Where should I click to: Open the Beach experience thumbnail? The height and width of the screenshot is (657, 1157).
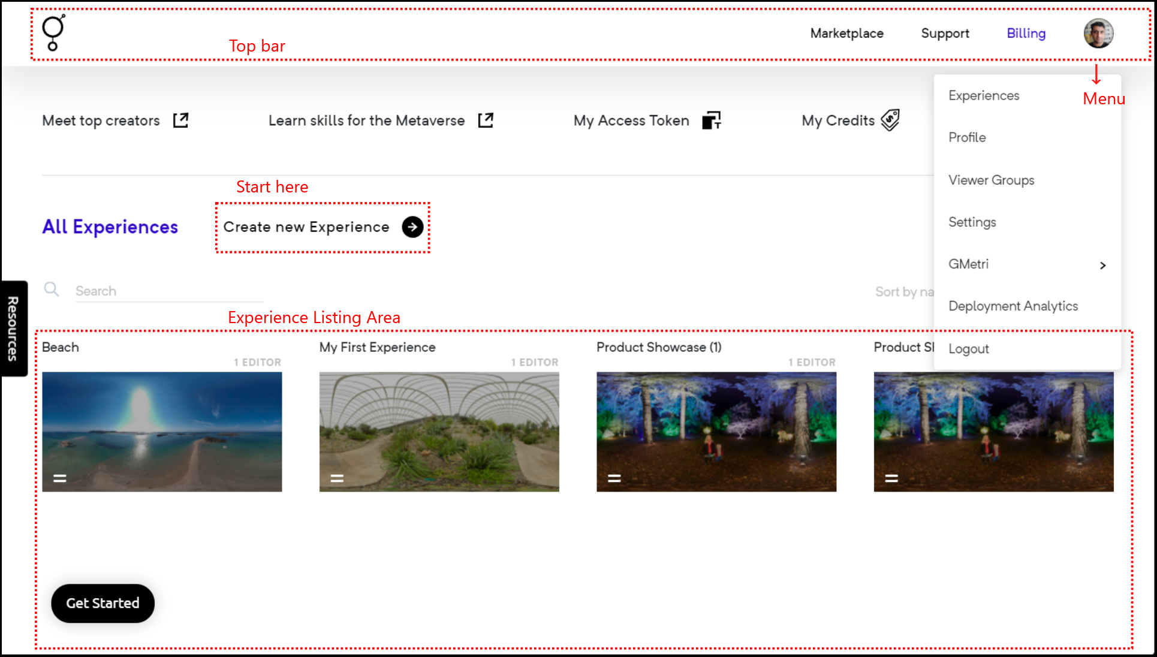coord(162,432)
